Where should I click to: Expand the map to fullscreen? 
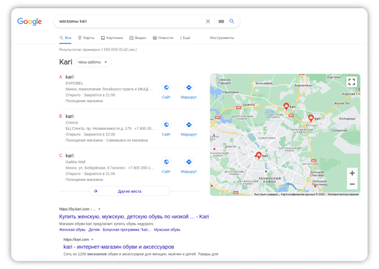(352, 82)
